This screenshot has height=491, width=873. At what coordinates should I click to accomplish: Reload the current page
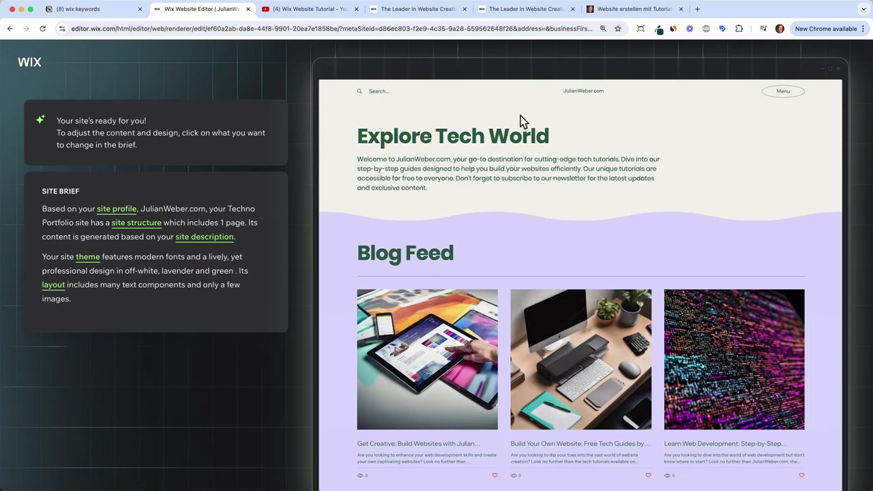[x=42, y=29]
